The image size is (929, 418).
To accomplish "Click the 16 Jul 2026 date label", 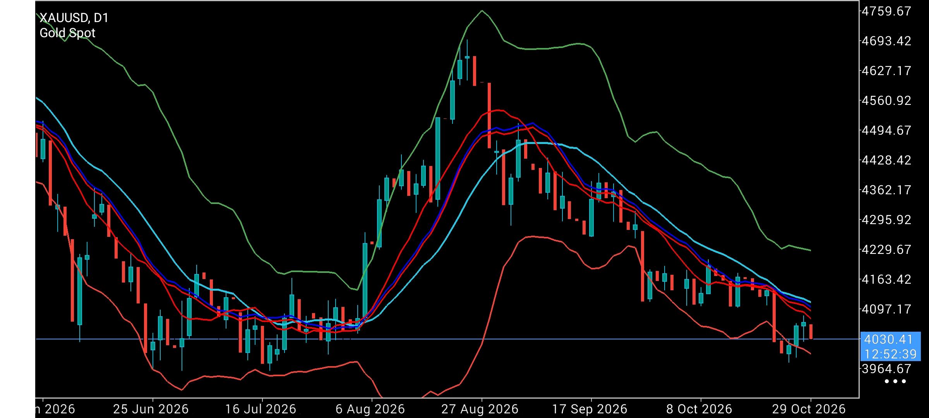I will [x=261, y=409].
